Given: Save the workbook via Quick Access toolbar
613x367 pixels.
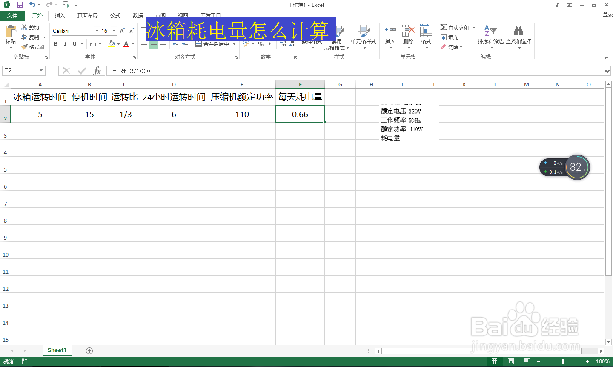Looking at the screenshot, I should tap(20, 5).
